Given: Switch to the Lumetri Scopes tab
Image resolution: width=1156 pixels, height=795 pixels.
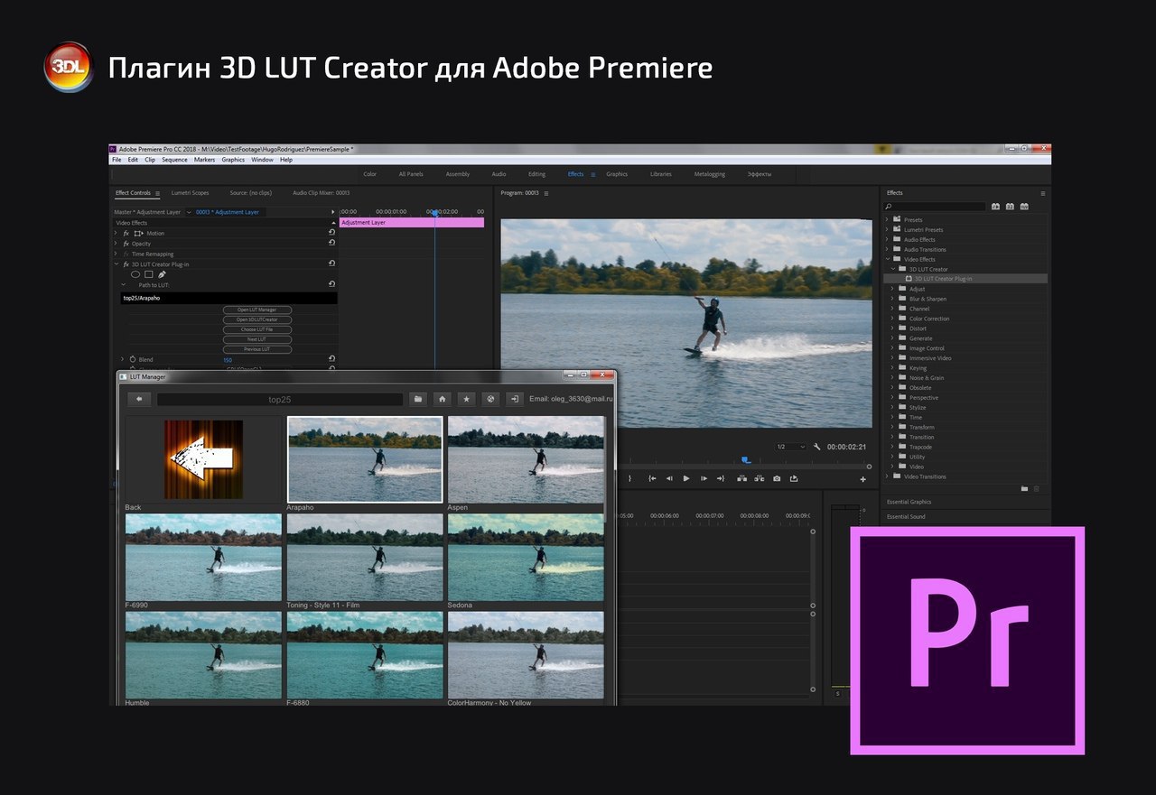Looking at the screenshot, I should [x=190, y=193].
